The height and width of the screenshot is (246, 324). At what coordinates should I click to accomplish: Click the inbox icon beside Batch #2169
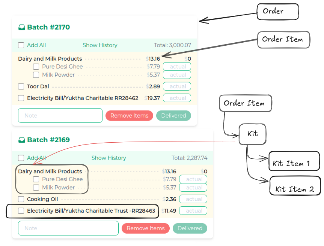pyautogui.click(x=22, y=140)
